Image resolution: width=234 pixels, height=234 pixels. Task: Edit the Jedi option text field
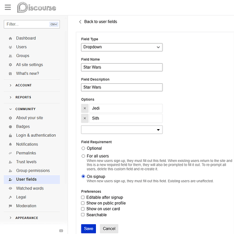click(x=126, y=108)
